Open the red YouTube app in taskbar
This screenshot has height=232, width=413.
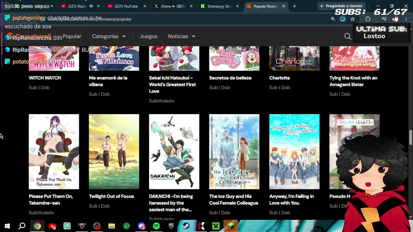coord(52,226)
